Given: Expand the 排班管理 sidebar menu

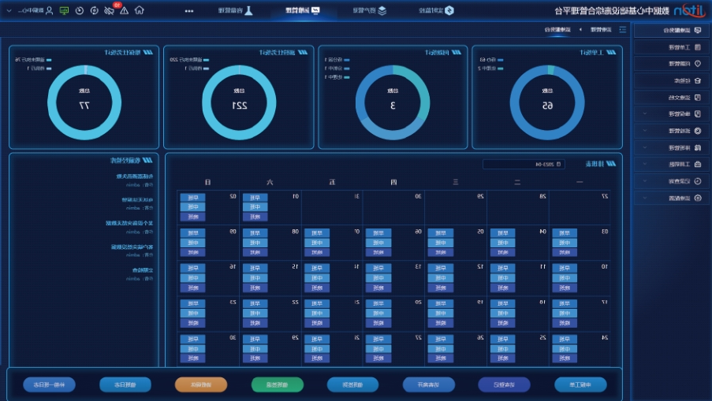Looking at the screenshot, I should tap(671, 147).
